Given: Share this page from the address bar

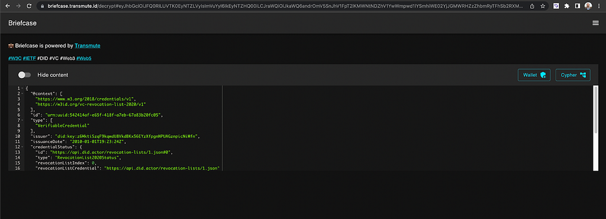Looking at the screenshot, I should click(x=532, y=6).
